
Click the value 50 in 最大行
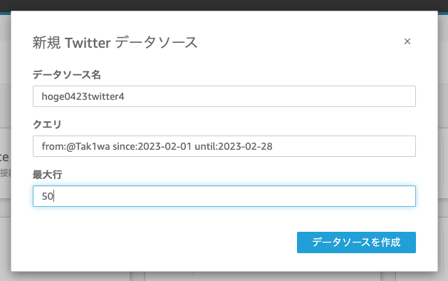point(48,196)
